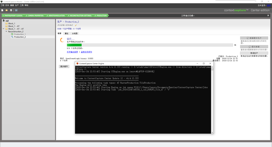Switch to the 属性 tab
The width and height of the screenshot is (272, 147).
tap(66, 33)
